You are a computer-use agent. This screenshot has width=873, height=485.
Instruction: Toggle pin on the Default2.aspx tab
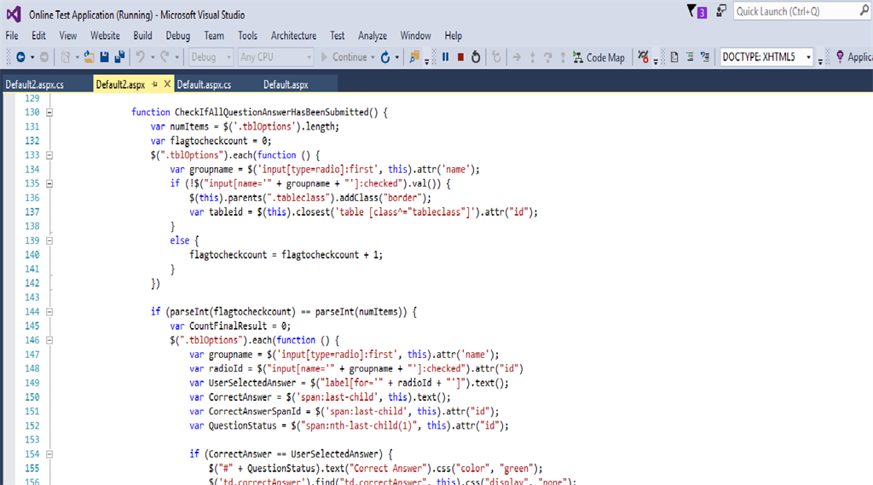155,84
